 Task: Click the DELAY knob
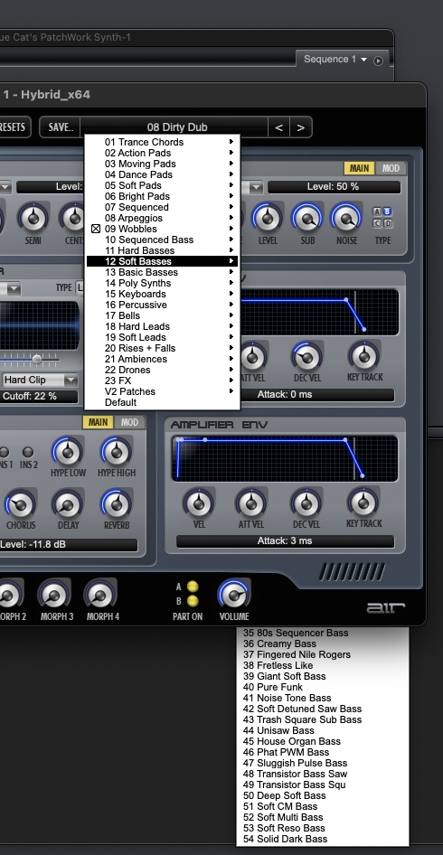coord(68,503)
